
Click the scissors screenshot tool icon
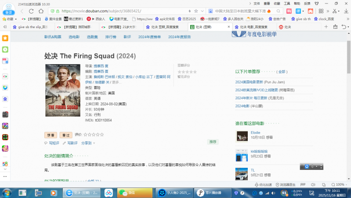pos(335,11)
